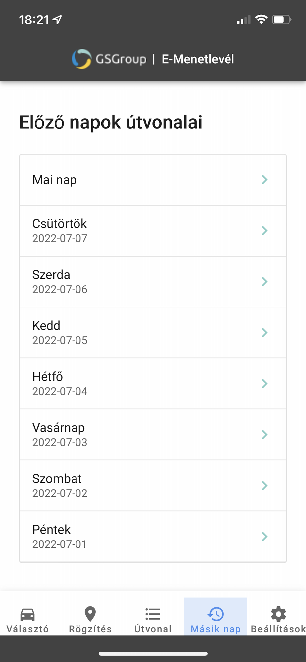Switch to the Rögzítés tab label
Image resolution: width=306 pixels, height=662 pixels.
90,629
